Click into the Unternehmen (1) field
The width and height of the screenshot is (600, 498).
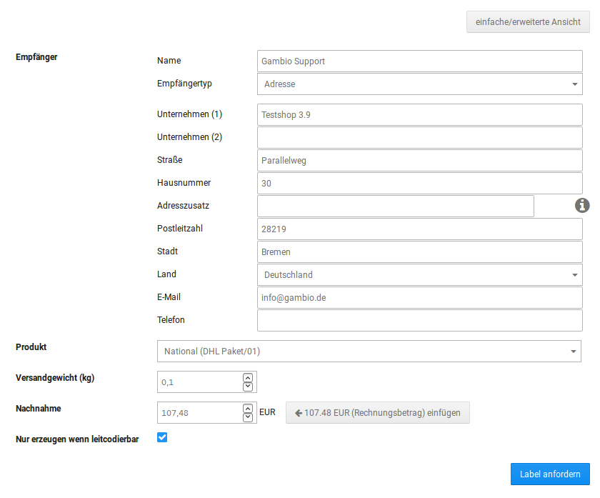(419, 114)
